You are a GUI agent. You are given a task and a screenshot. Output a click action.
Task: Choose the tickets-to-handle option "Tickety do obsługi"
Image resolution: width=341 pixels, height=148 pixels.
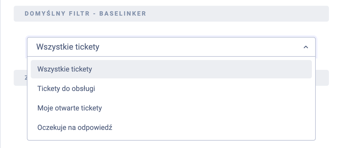point(66,89)
